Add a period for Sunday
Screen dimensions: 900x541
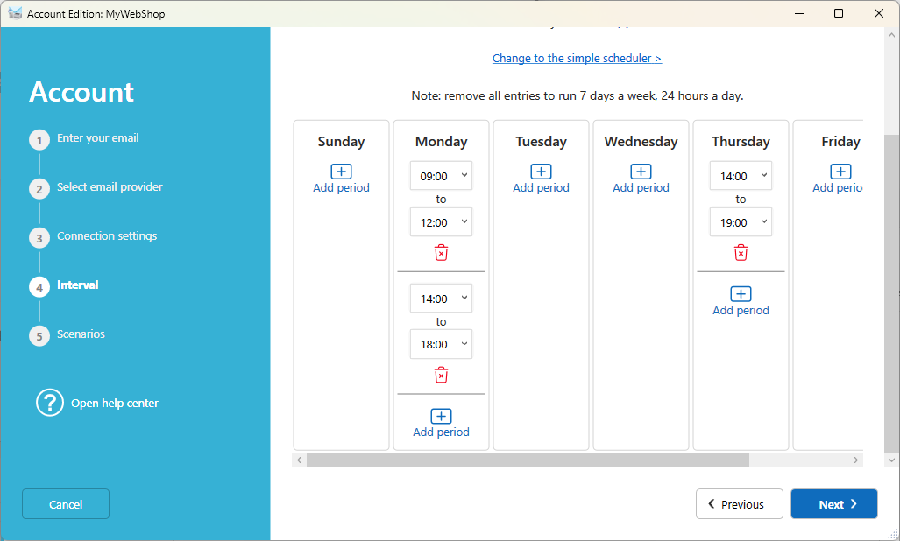(x=341, y=179)
